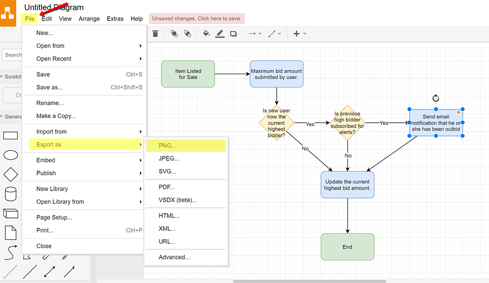Select the cylinder shape in the sidebar
Screen dimensions: 489x283
[11, 194]
